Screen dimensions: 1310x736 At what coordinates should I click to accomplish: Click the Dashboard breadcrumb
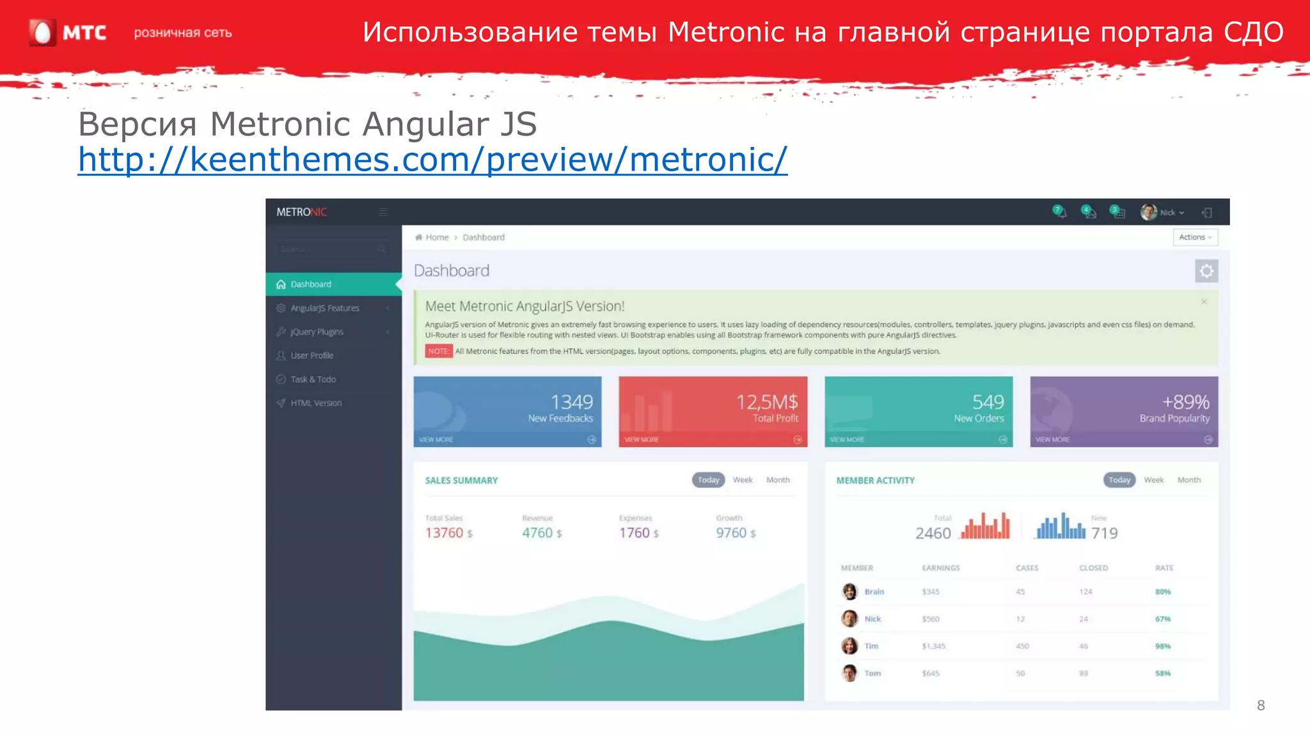(484, 237)
